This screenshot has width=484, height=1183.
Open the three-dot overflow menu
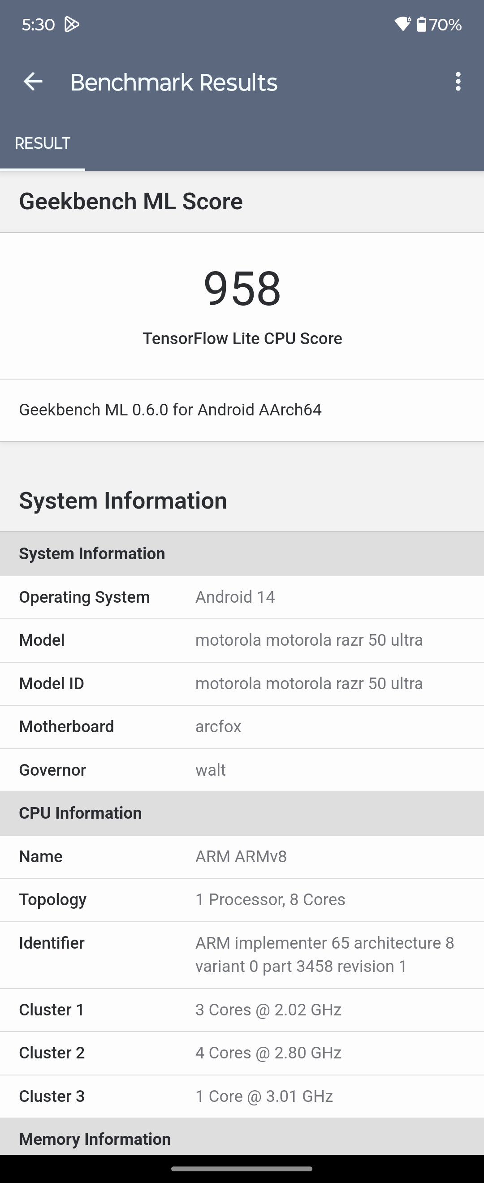[x=458, y=82]
